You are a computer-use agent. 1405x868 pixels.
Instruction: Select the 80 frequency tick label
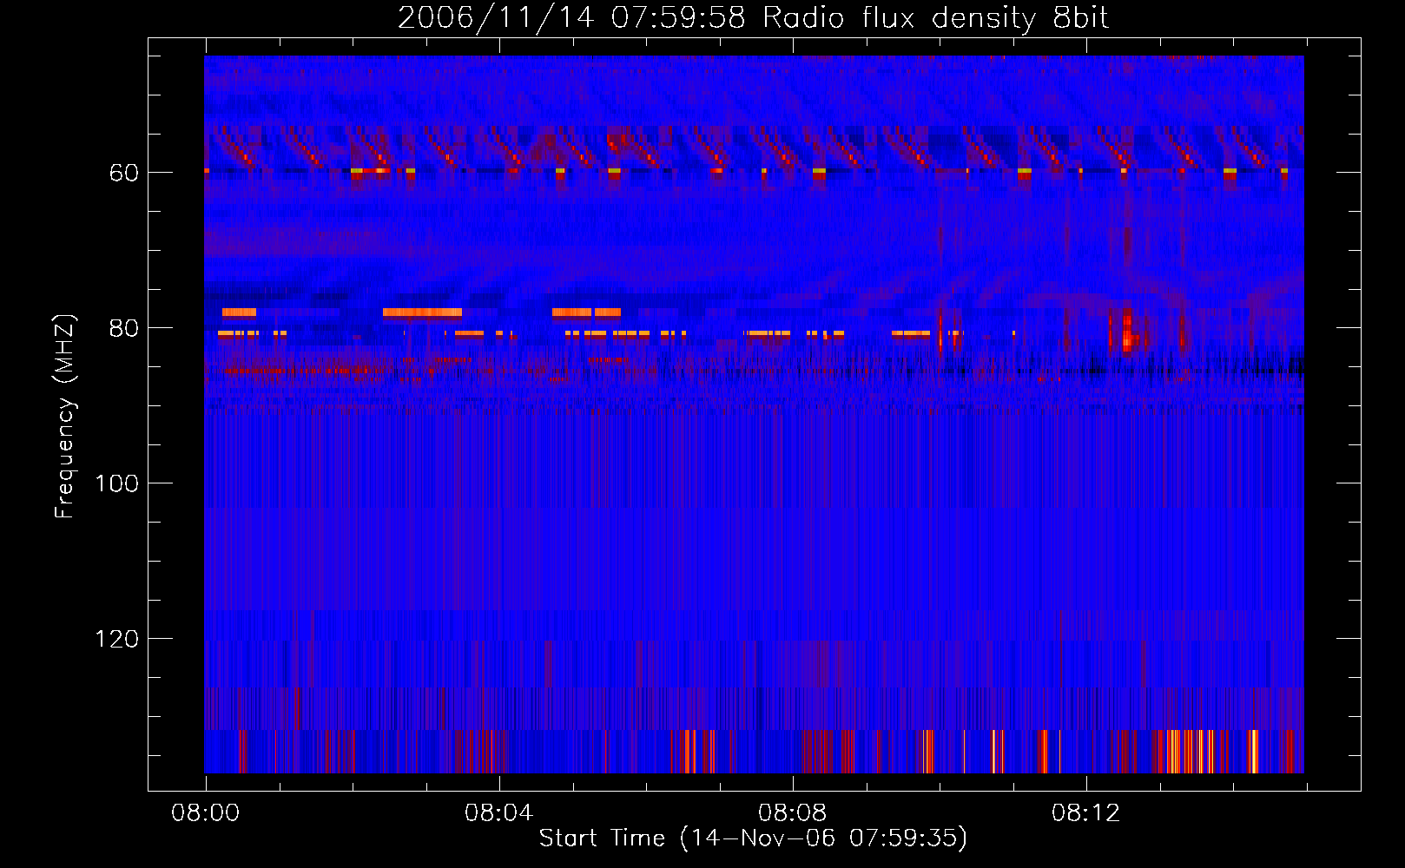click(x=123, y=328)
